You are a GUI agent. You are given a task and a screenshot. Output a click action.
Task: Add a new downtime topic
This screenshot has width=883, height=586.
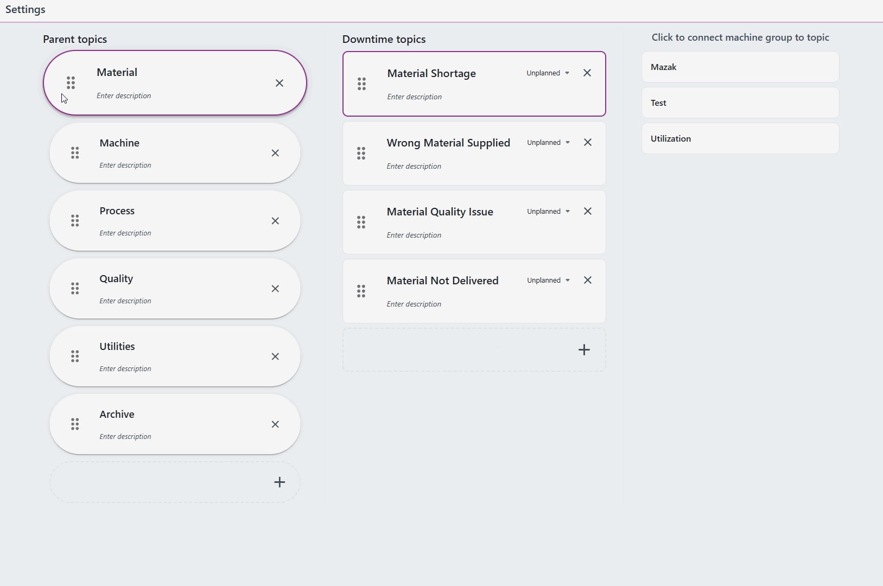click(584, 350)
